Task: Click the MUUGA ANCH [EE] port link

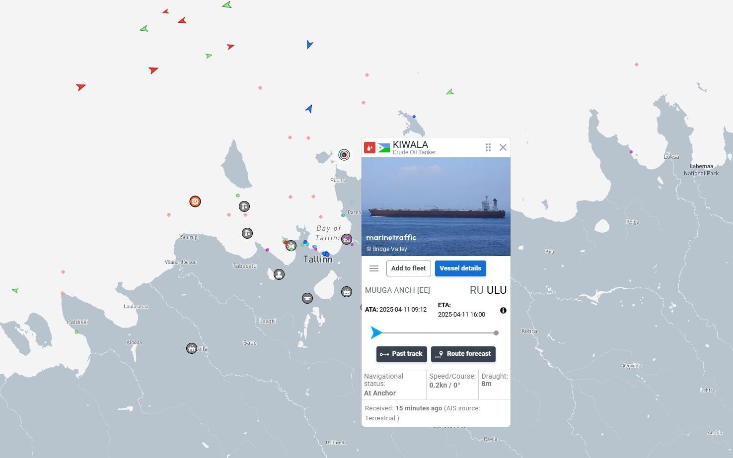Action: pos(397,290)
